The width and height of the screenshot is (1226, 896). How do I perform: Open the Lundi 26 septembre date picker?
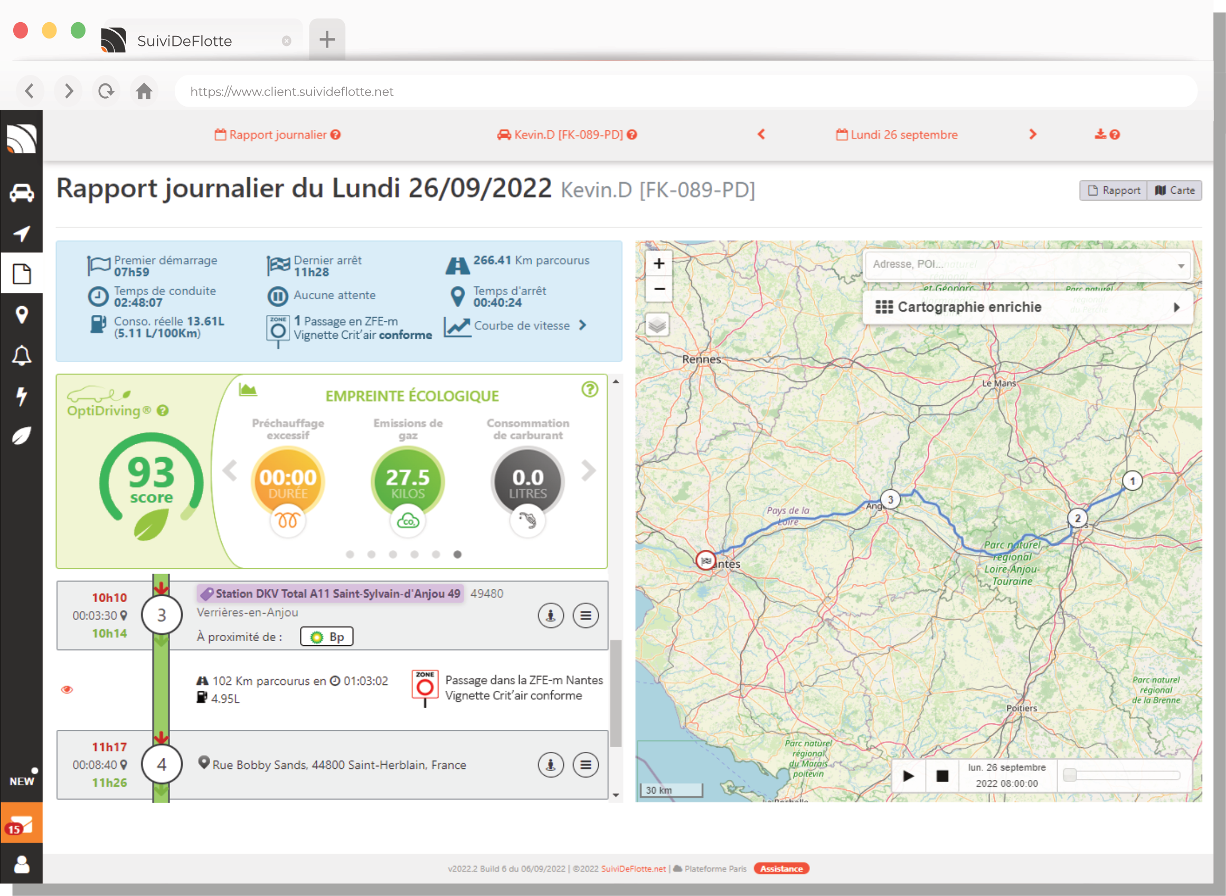pos(897,135)
